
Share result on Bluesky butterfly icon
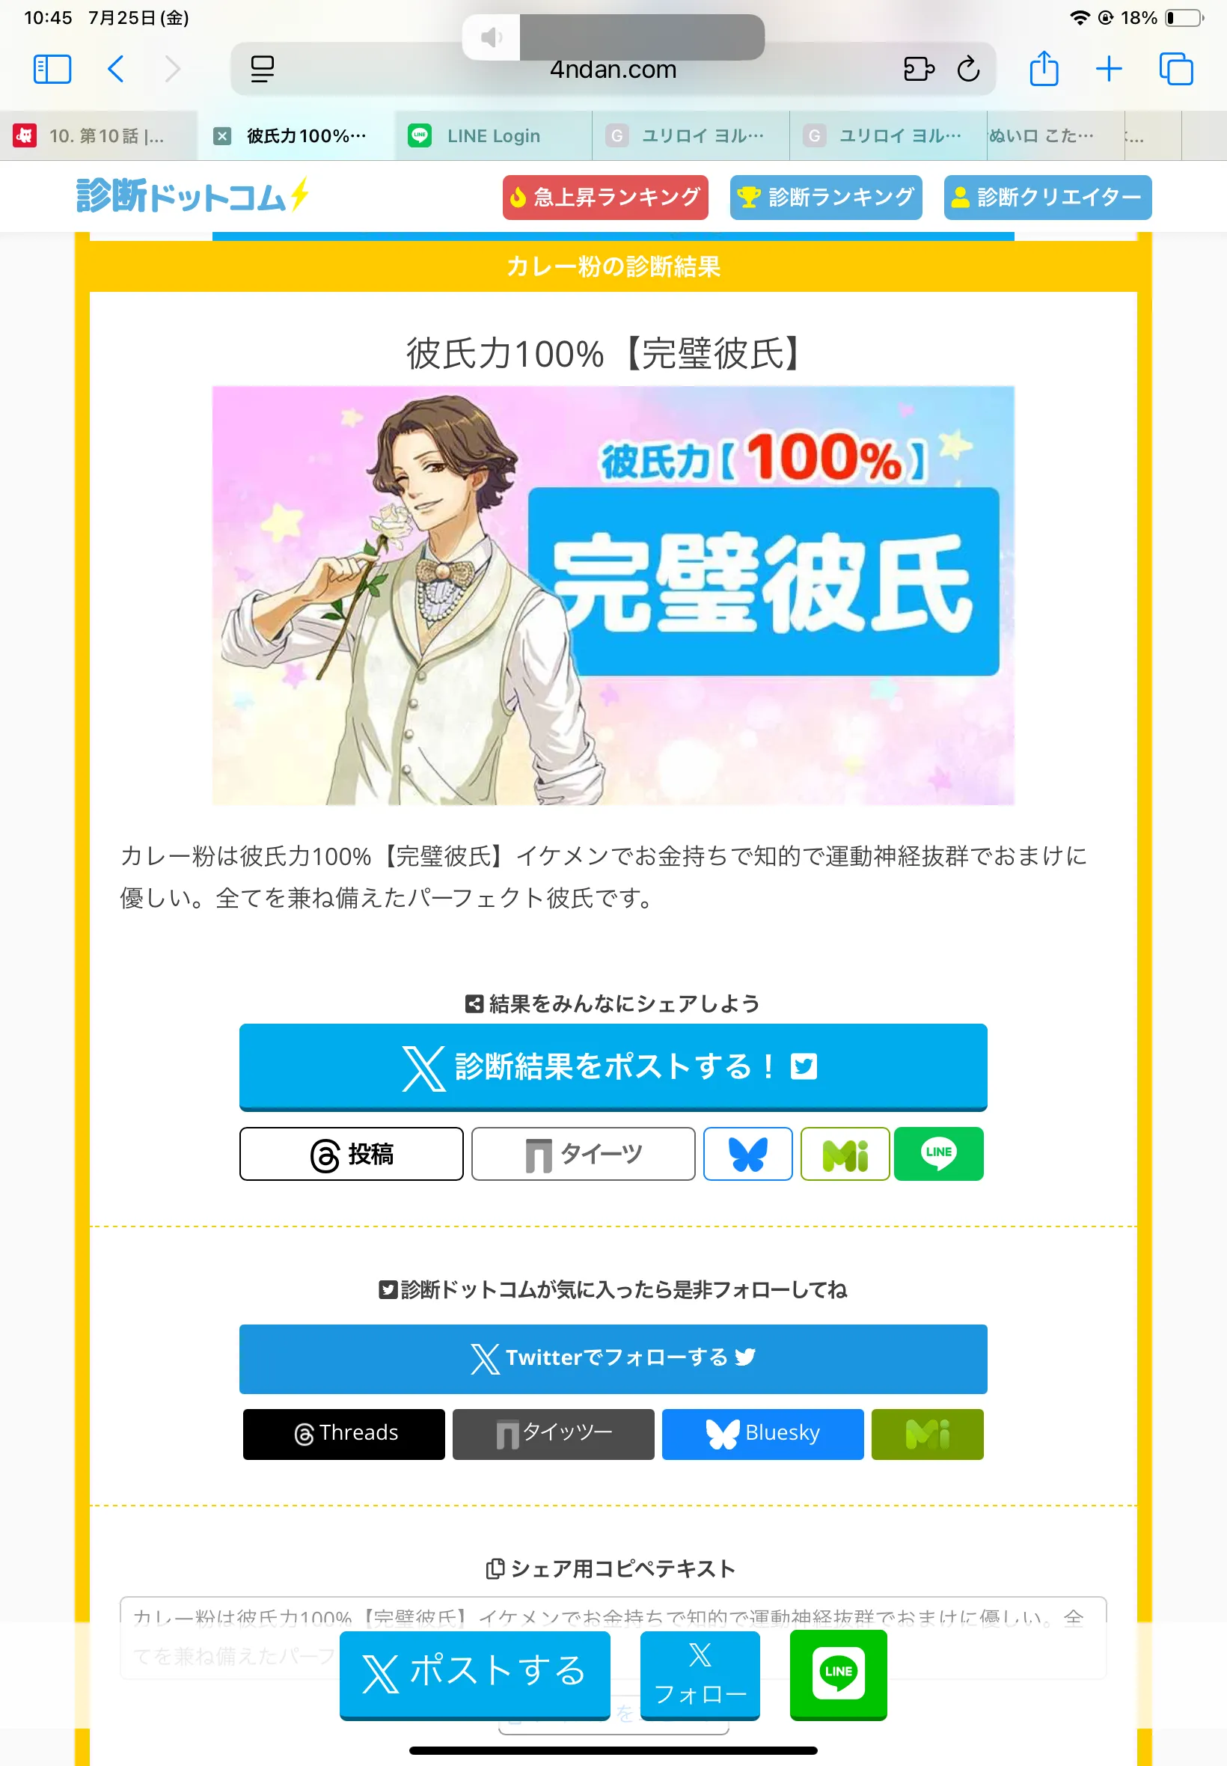(x=747, y=1153)
